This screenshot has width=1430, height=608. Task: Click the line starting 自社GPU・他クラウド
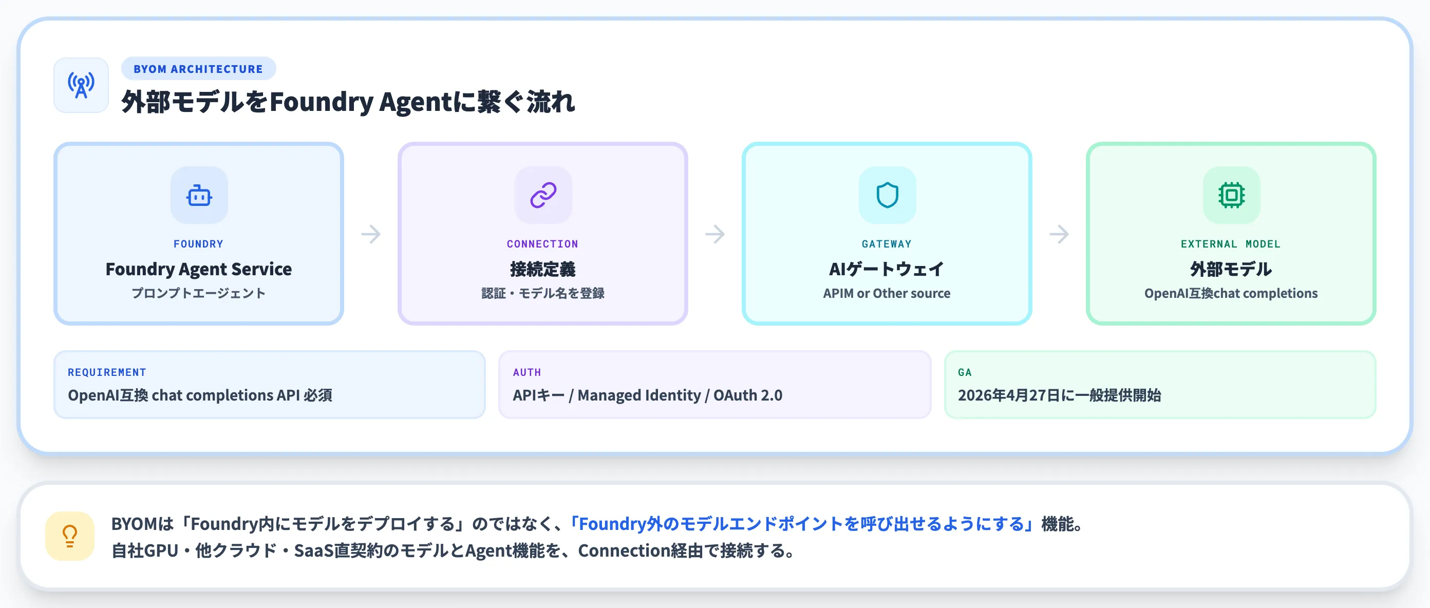[x=455, y=550]
